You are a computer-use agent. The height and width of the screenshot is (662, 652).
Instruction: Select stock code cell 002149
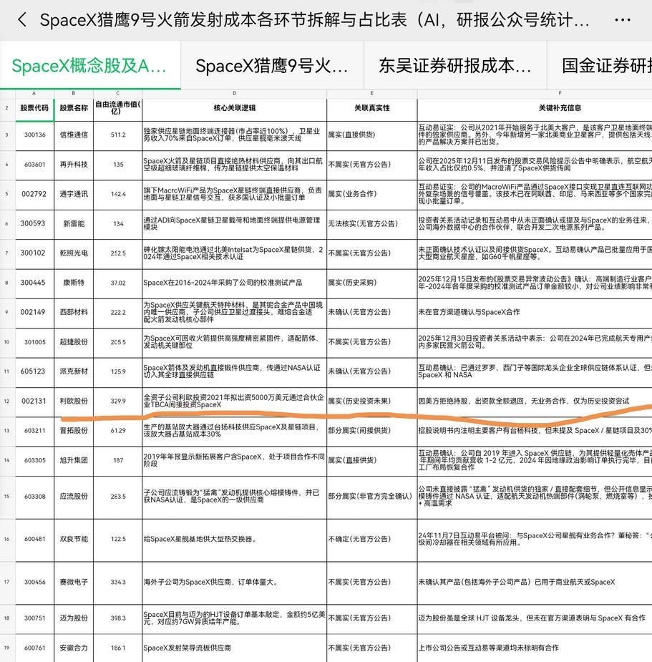click(x=34, y=313)
